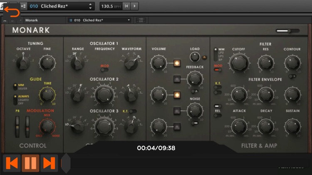
Task: Click the Noise level knob
Action: [x=195, y=111]
